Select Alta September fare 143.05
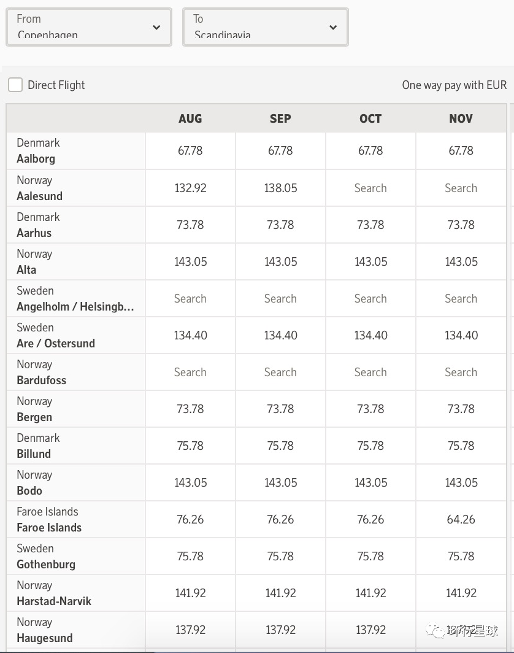 click(x=280, y=262)
